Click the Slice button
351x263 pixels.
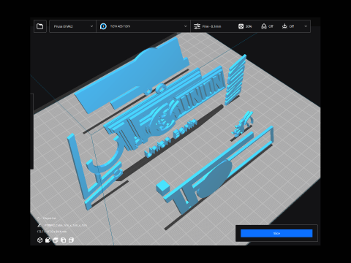pos(276,233)
